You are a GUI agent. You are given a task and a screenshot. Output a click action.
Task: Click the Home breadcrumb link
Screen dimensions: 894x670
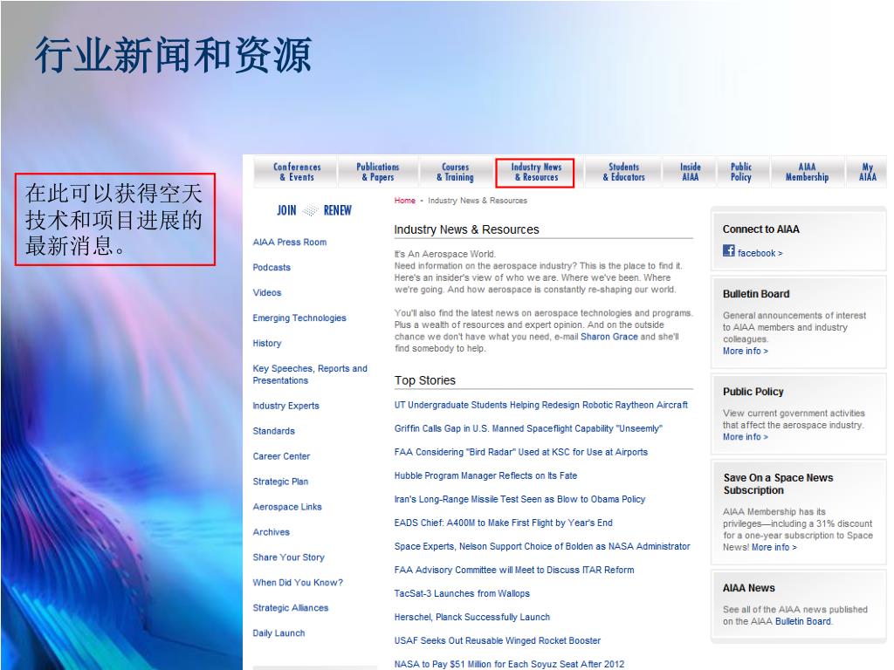(405, 201)
